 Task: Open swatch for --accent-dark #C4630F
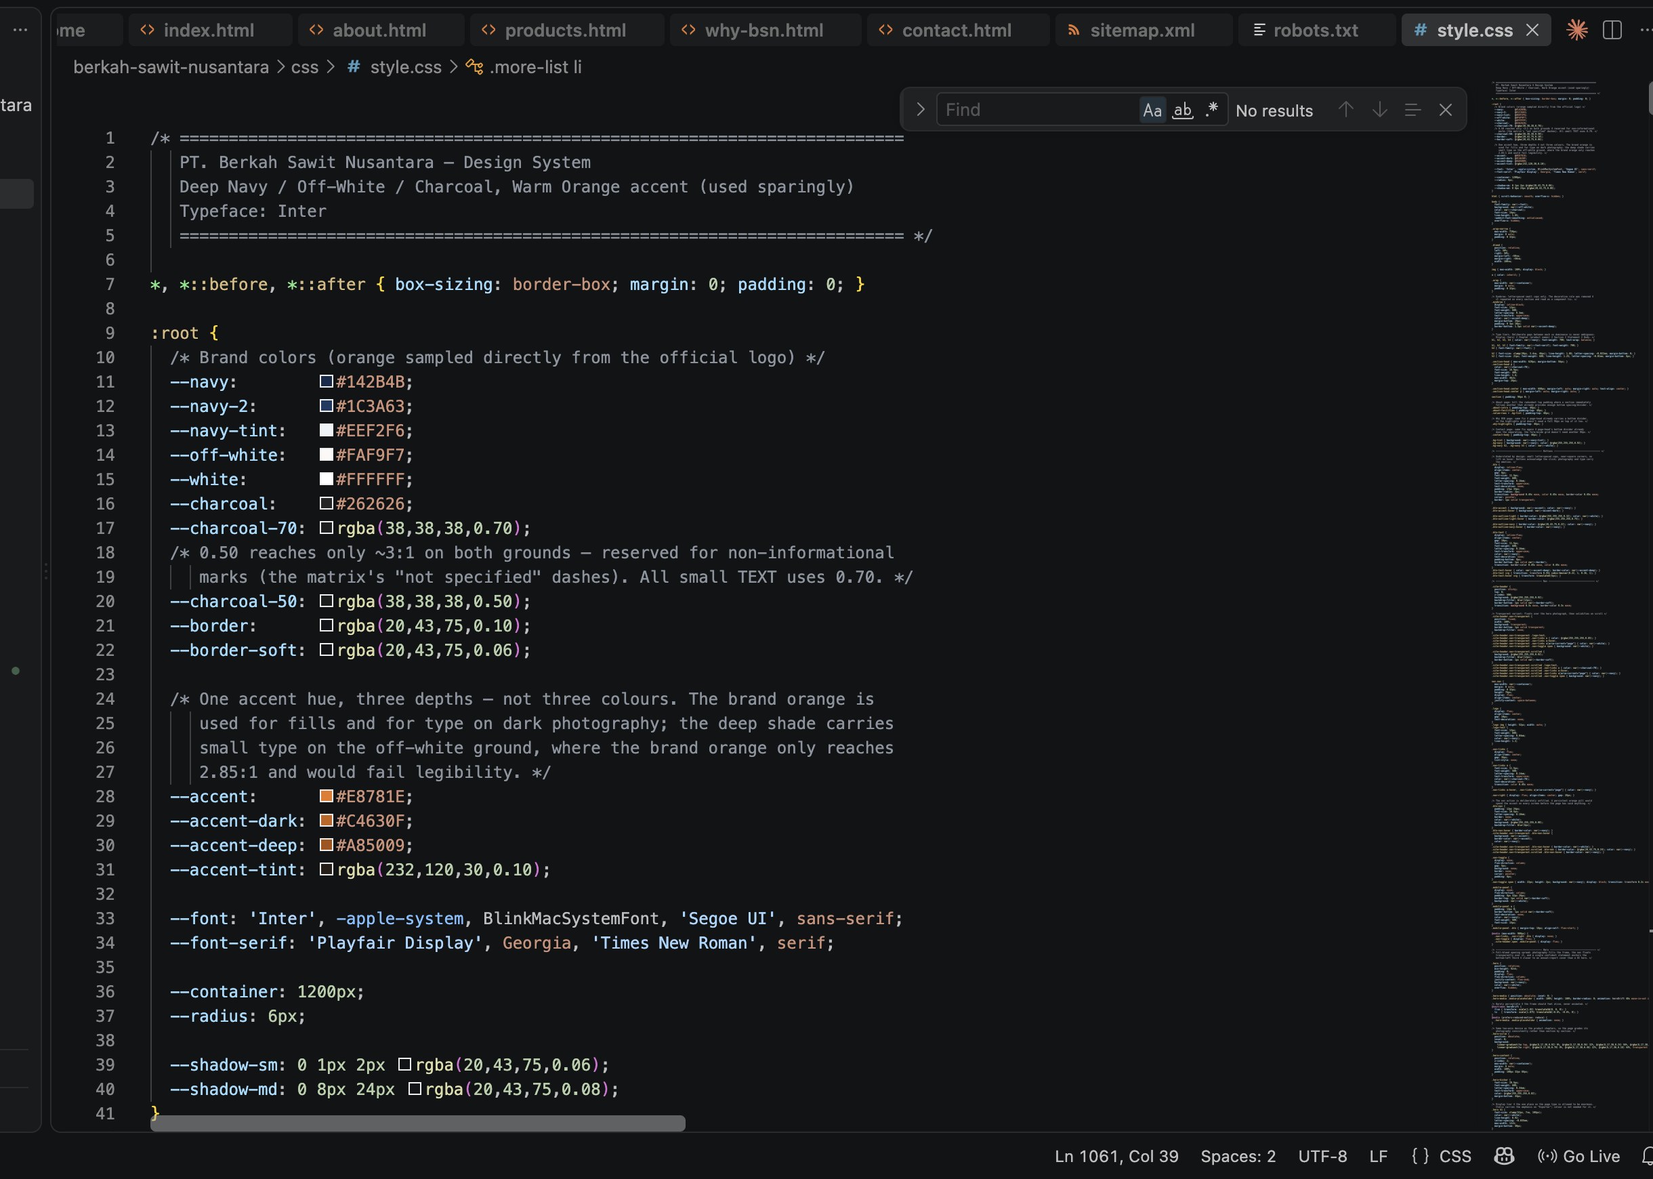click(327, 821)
